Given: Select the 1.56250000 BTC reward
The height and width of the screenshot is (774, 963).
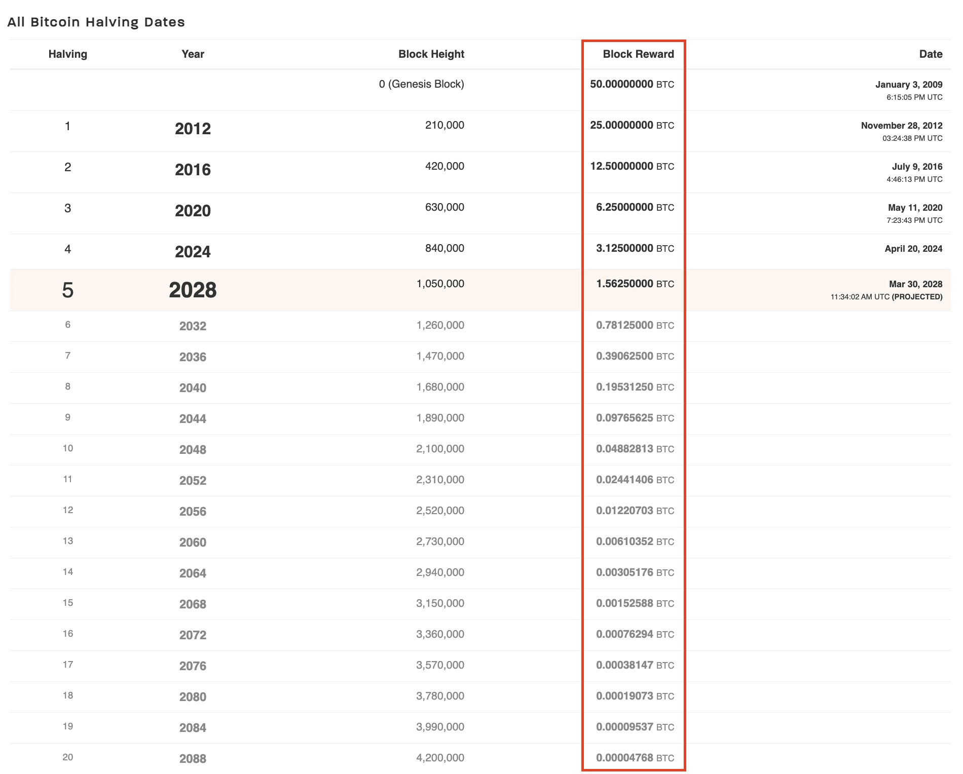Looking at the screenshot, I should coord(635,284).
